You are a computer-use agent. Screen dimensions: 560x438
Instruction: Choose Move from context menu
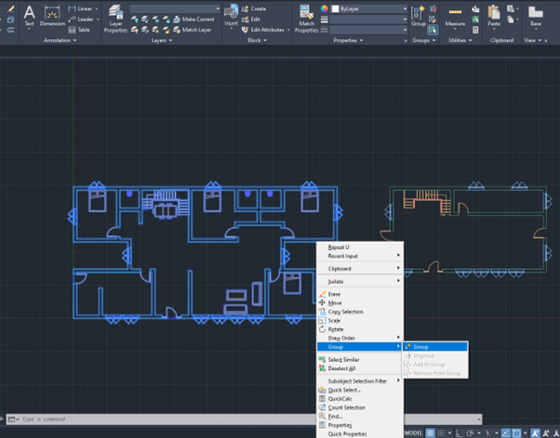tap(360, 303)
